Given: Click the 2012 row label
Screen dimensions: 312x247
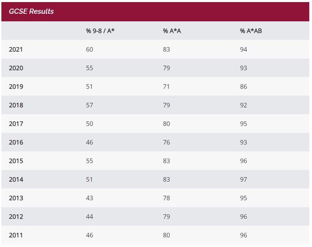Looking at the screenshot, I should point(16,217).
